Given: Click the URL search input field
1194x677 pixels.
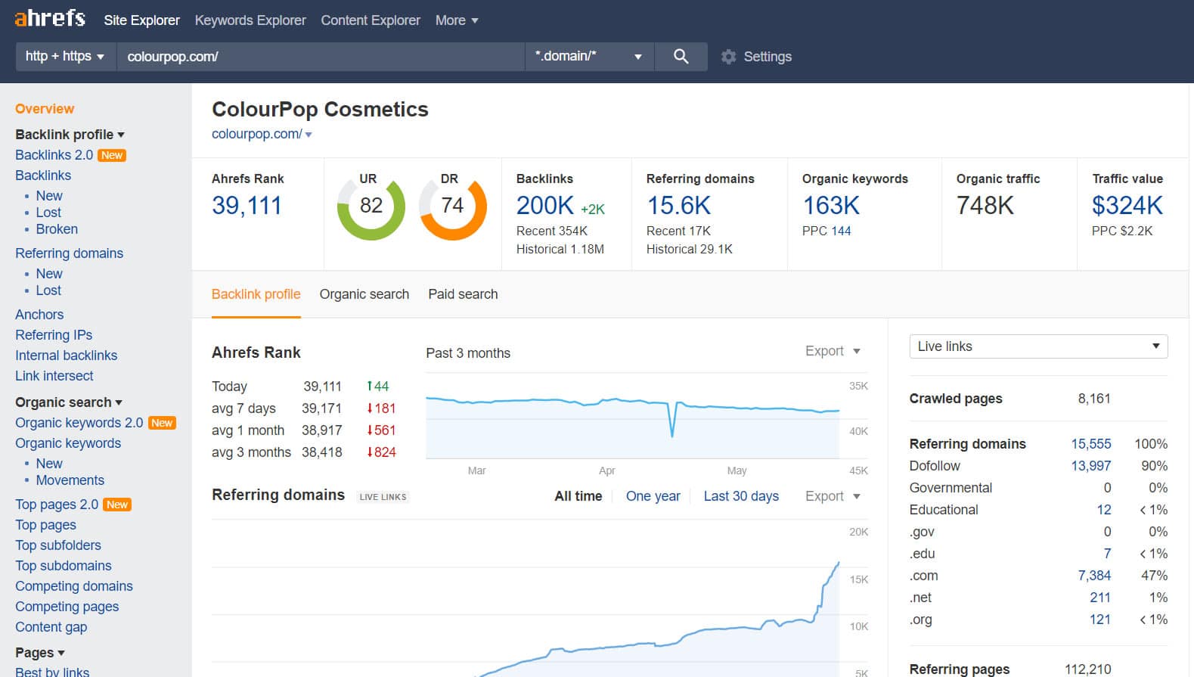Looking at the screenshot, I should pos(321,56).
